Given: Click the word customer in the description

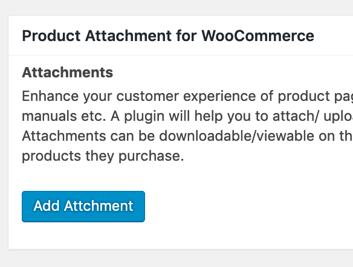Looking at the screenshot, I should pos(147,96).
